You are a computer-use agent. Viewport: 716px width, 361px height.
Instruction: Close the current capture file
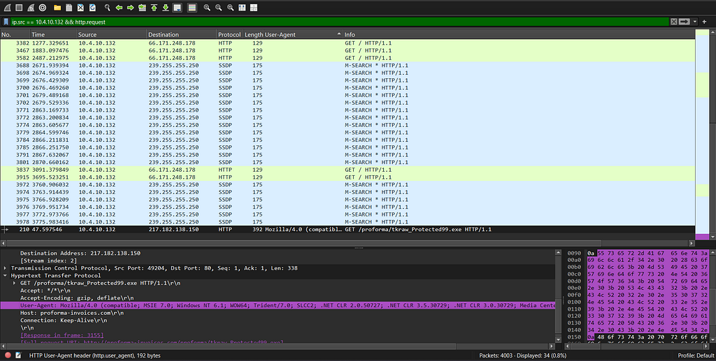[80, 7]
